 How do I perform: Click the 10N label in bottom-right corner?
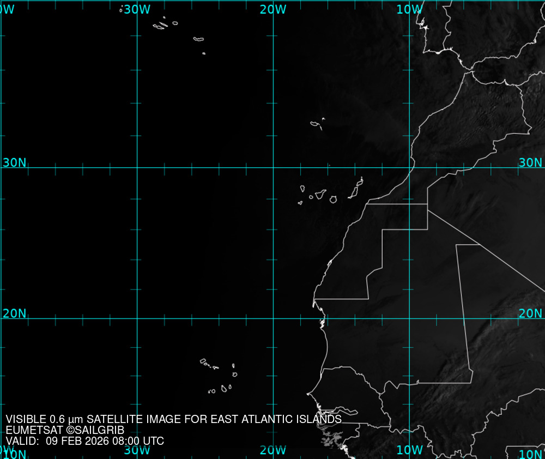(x=530, y=454)
